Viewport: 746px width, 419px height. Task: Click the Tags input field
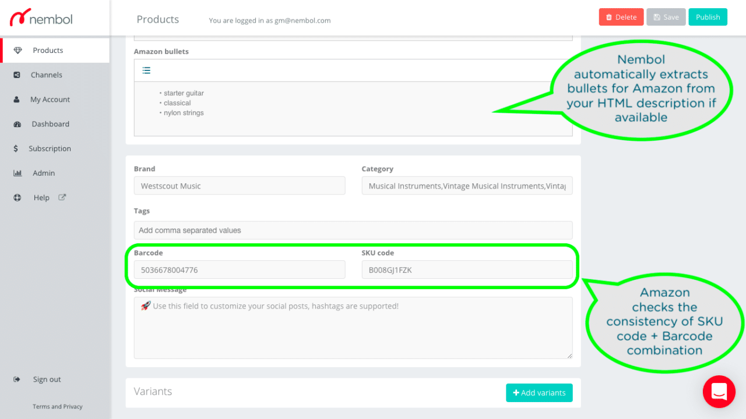tap(353, 230)
